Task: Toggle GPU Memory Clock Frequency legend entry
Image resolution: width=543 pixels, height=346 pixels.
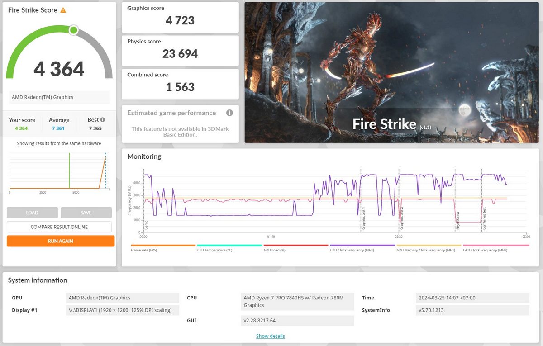Action: (429, 248)
